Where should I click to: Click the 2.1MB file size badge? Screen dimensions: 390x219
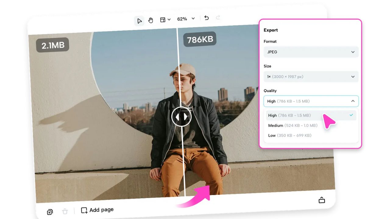tap(52, 45)
